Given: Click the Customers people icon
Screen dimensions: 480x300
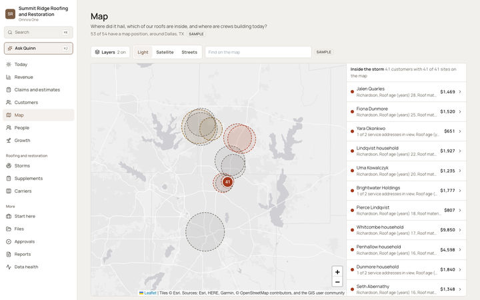Looking at the screenshot, I should tap(9, 102).
